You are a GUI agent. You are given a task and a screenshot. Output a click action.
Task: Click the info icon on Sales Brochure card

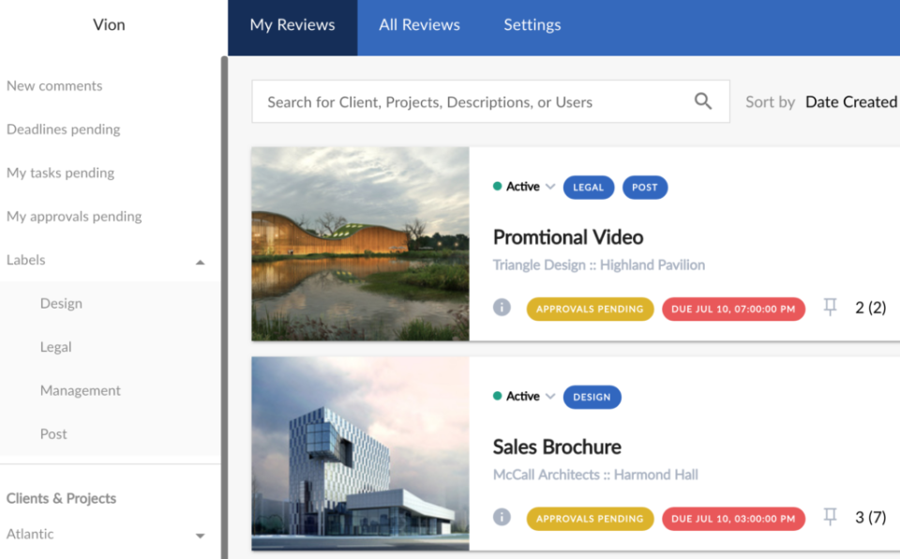click(x=502, y=517)
